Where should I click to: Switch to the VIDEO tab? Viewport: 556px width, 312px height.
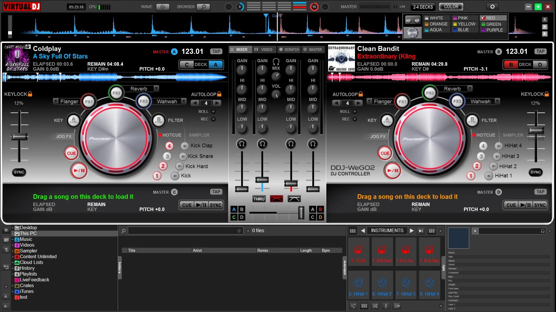pos(264,49)
